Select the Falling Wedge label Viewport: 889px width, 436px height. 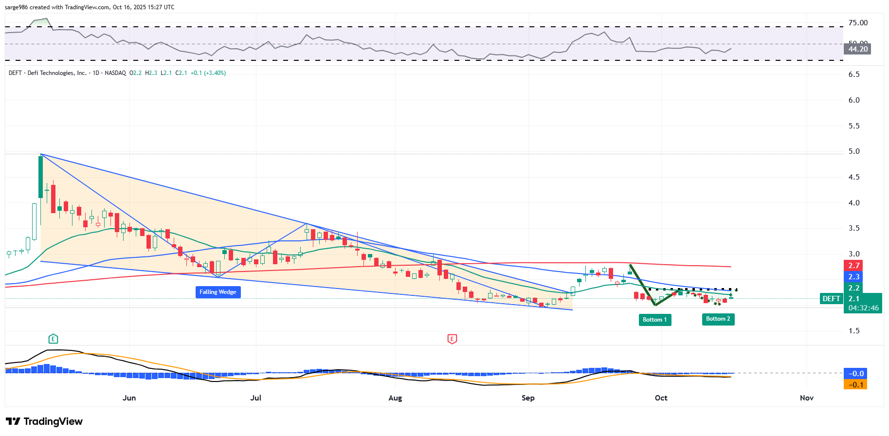[x=218, y=292]
